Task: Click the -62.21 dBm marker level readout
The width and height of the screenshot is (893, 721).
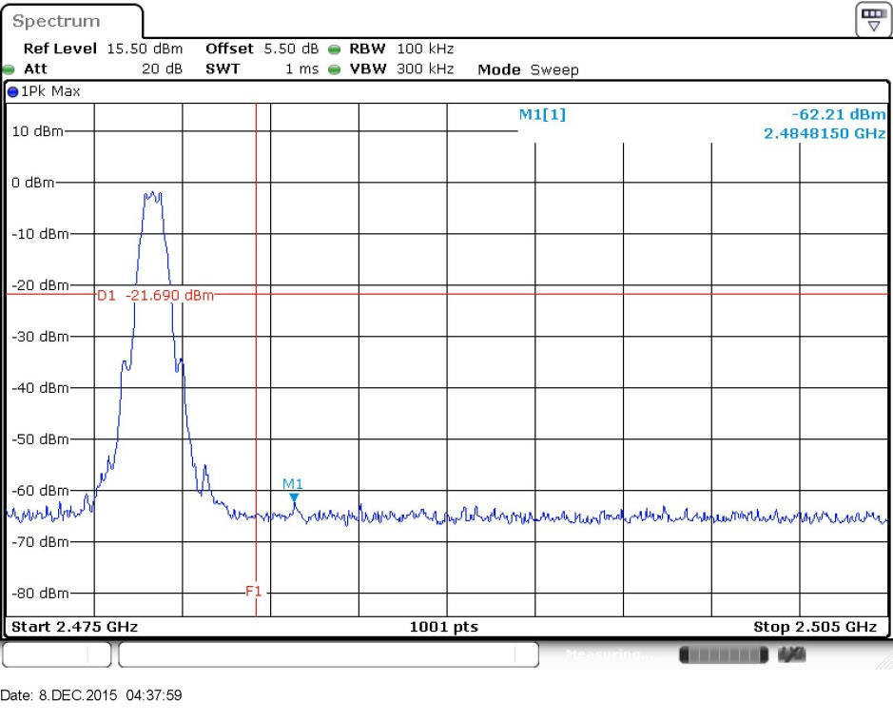Action: tap(839, 114)
